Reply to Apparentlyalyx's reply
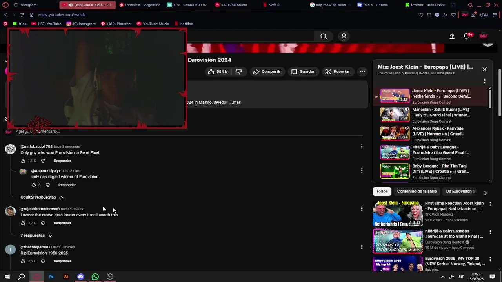Image resolution: width=502 pixels, height=282 pixels. (67, 185)
